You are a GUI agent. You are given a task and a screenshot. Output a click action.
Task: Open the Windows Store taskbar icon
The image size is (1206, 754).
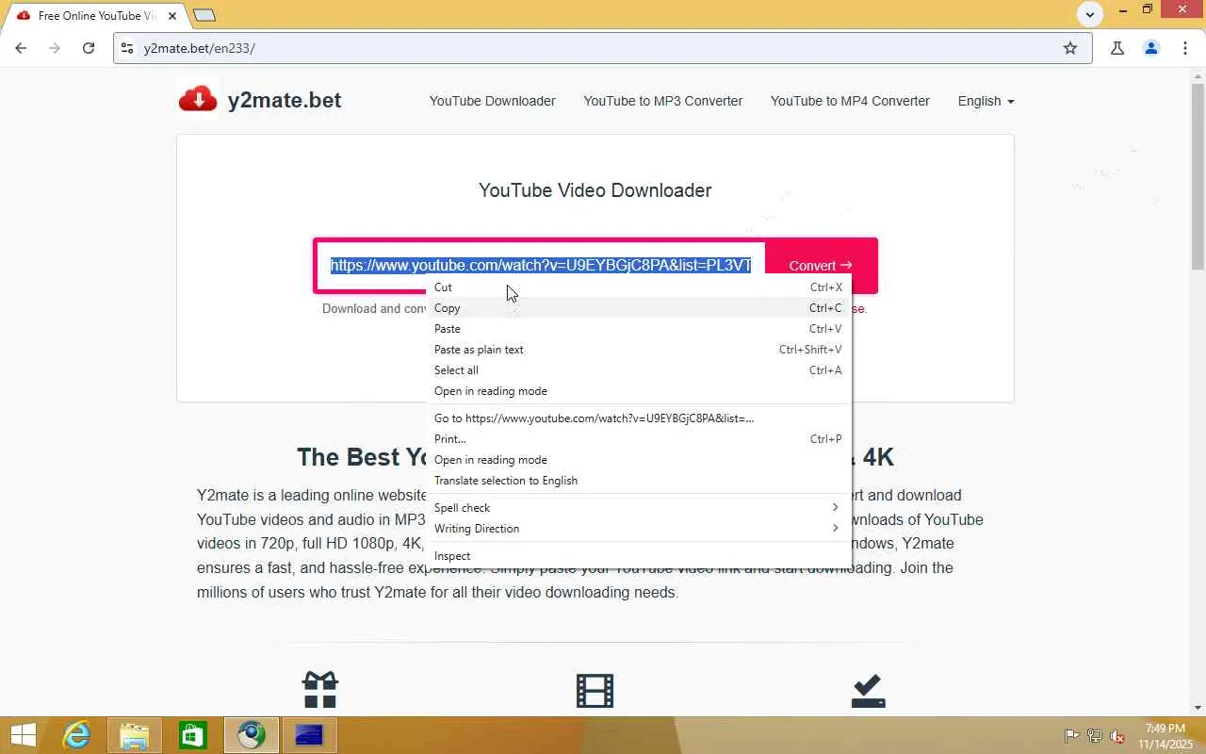[192, 735]
